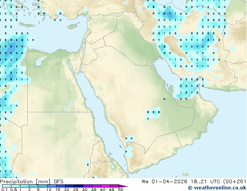Click the above-50 mm arrow tip of legend
Image resolution: width=247 pixels, height=191 pixels.
coord(123,186)
